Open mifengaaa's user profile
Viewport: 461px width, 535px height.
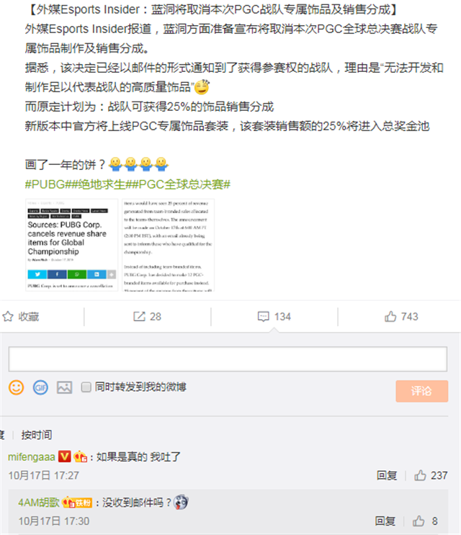32,457
